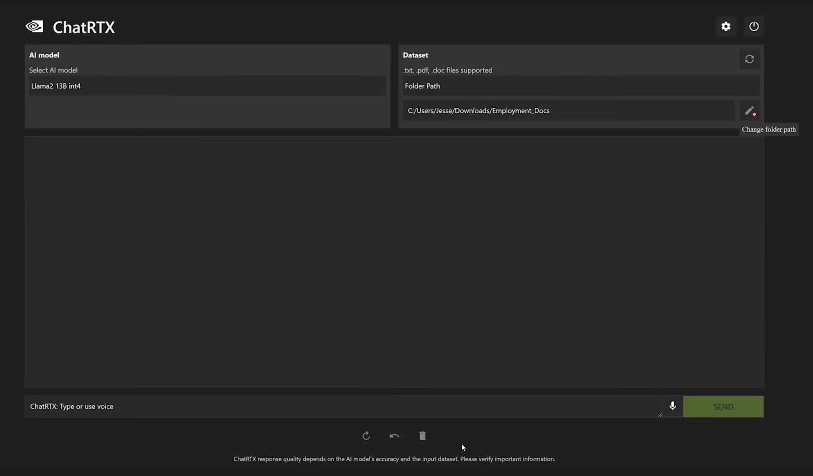Click inside the empty chat history area
Viewport: 813px width, 476px height.
pos(394,262)
